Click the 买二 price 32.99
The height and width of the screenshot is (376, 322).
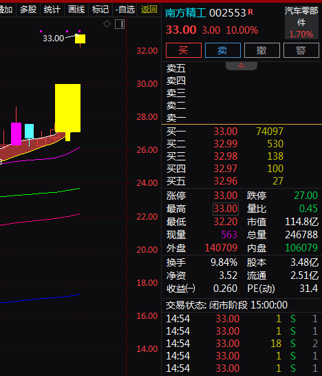[226, 144]
